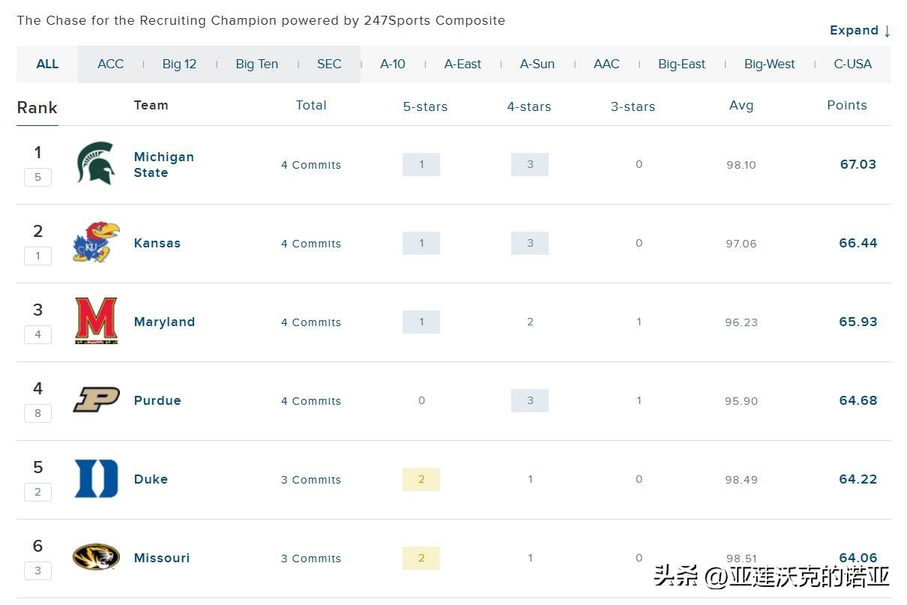Open the Purdue team name link
The height and width of the screenshot is (605, 907).
pyautogui.click(x=157, y=400)
